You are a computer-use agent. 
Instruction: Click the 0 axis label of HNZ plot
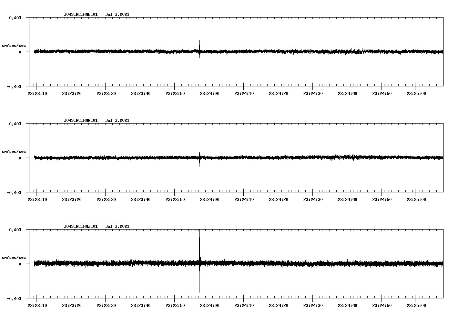[20, 264]
